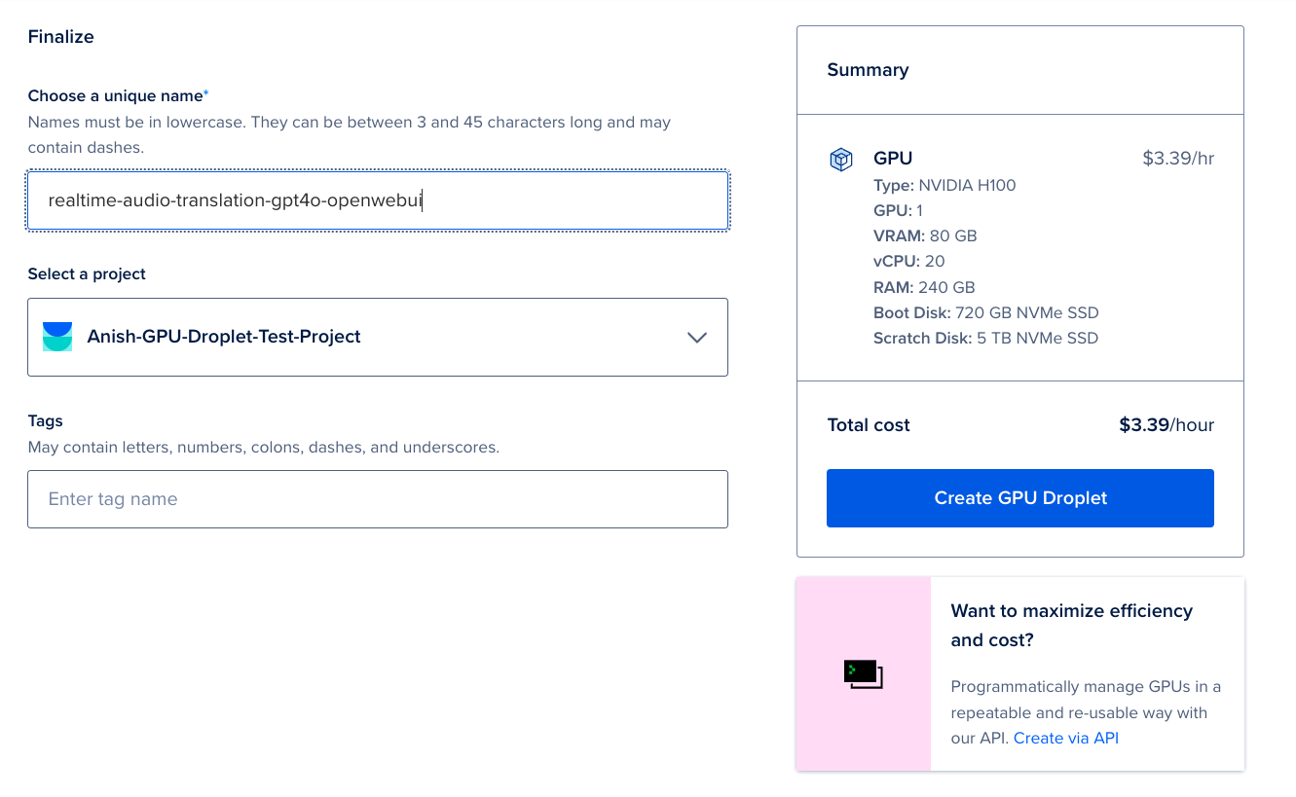The image size is (1296, 797).
Task: Click the Create GPU Droplet button
Action: pyautogui.click(x=1019, y=497)
